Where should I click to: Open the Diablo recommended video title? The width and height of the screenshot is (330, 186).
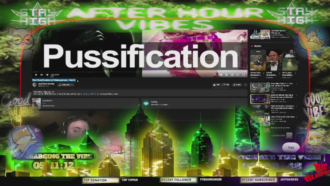(x=283, y=107)
